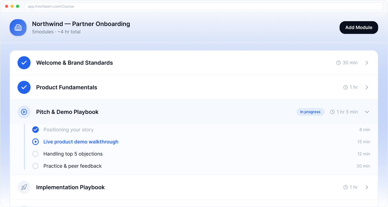The width and height of the screenshot is (388, 207).
Task: Open the Practice & peer feedback lesson
Action: (72, 166)
